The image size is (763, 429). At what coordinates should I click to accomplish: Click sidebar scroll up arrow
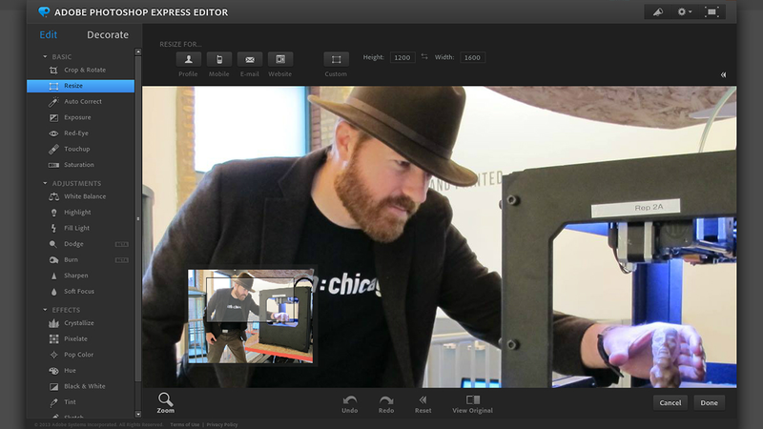pos(137,51)
